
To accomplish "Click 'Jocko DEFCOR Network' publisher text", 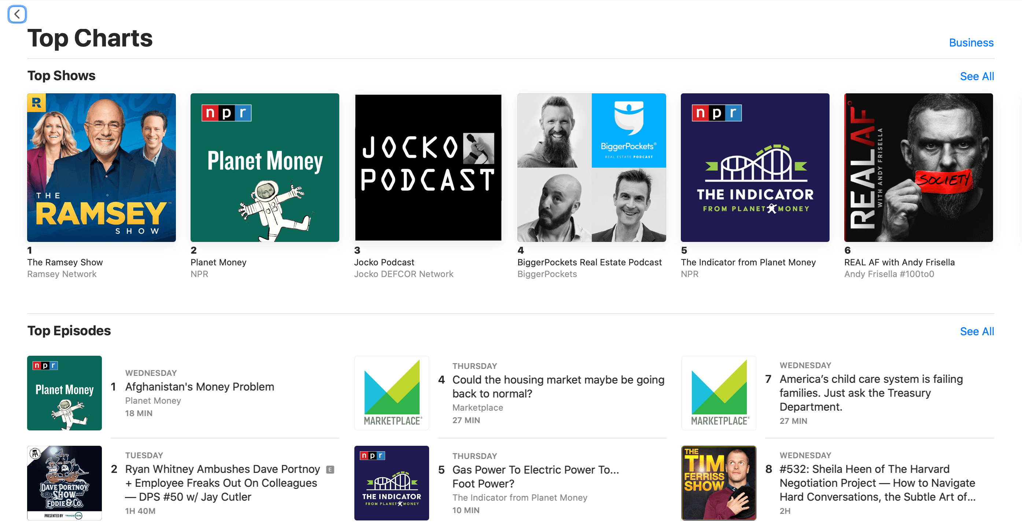I will point(403,274).
